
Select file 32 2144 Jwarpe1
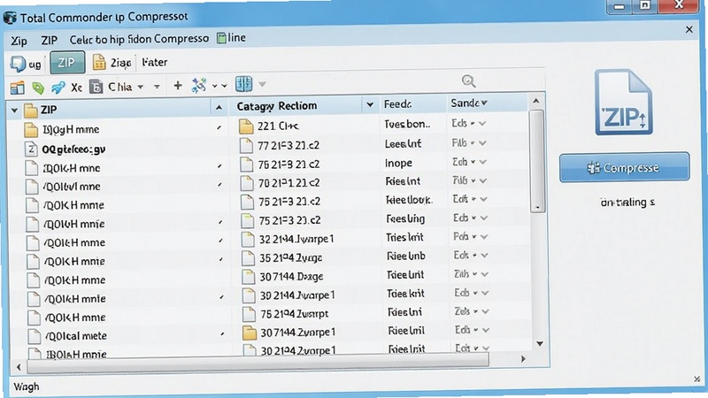296,239
